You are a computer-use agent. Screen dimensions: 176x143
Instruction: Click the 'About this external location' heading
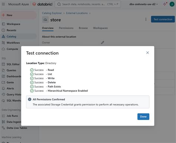click(x=59, y=37)
